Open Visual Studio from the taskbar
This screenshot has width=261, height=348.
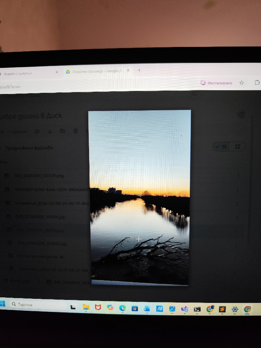pos(185,309)
